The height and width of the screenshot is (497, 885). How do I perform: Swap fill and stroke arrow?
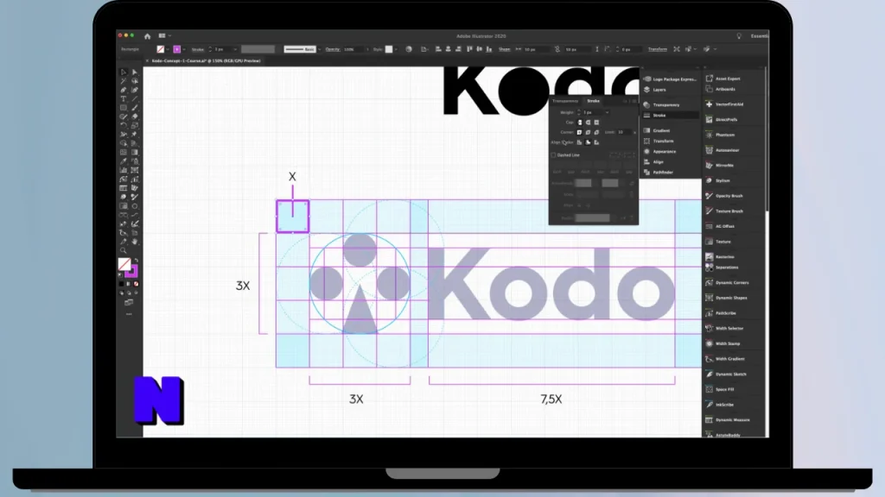point(136,261)
